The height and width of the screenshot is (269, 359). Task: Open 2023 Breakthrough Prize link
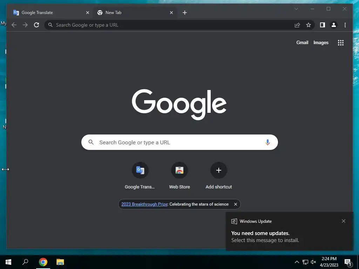pyautogui.click(x=144, y=204)
